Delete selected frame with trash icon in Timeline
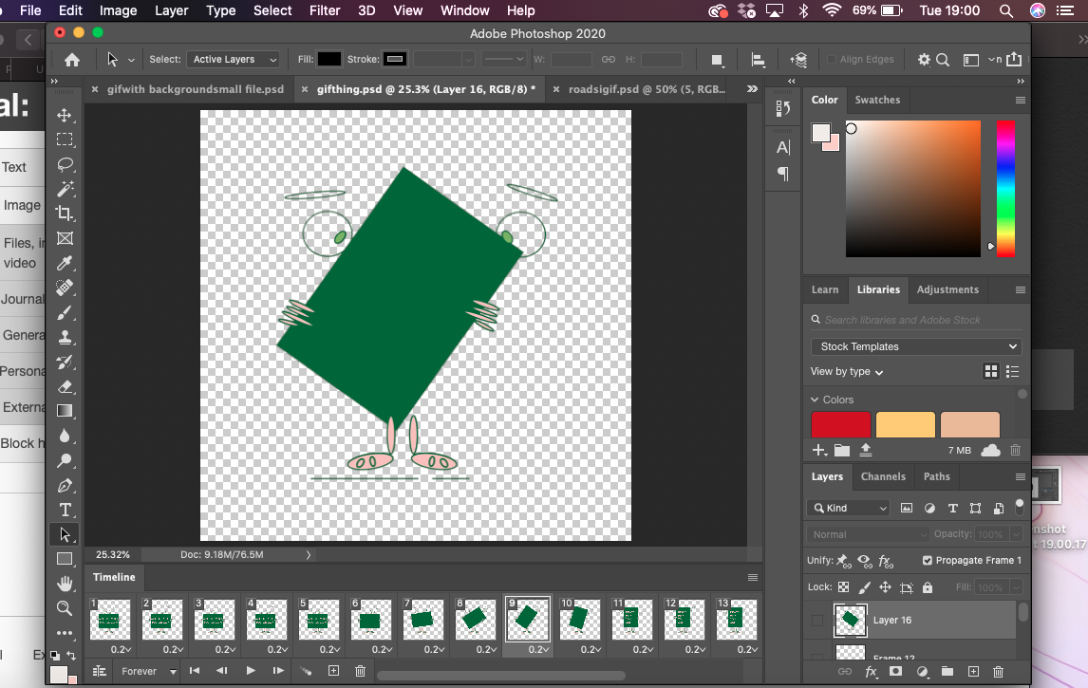This screenshot has height=688, width=1088. pos(360,671)
